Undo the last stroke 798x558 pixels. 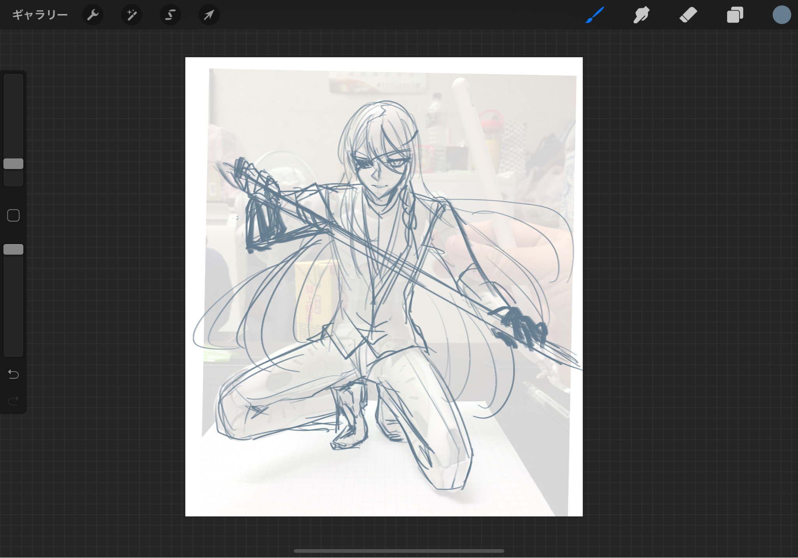(x=14, y=374)
